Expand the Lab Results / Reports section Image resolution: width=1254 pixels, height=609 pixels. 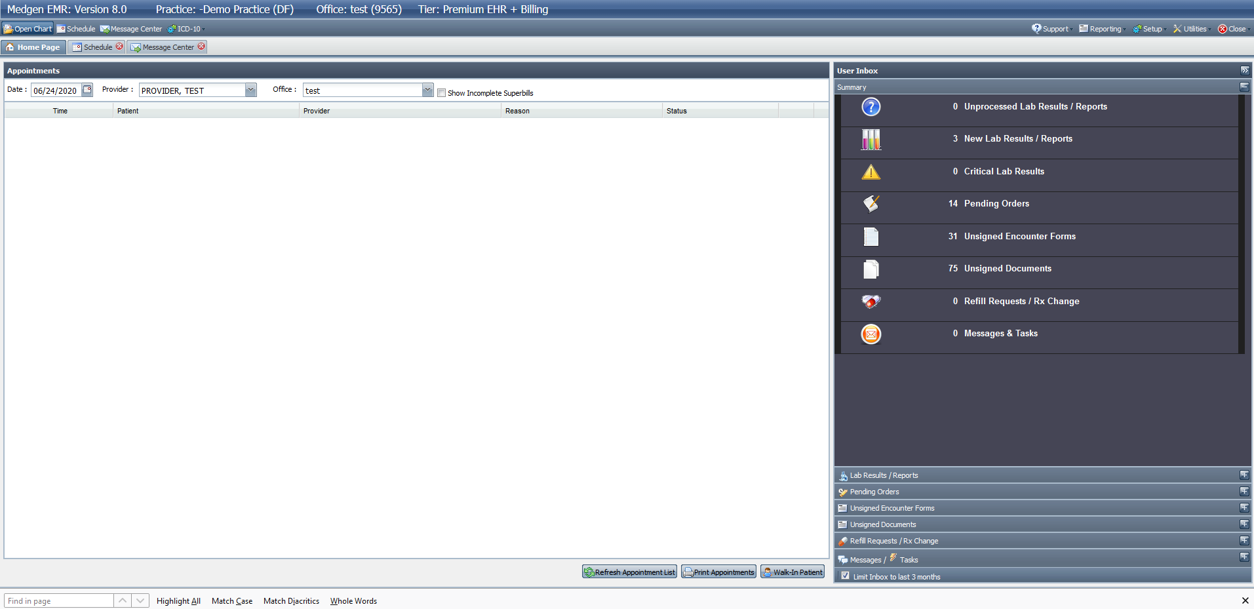(x=1244, y=475)
